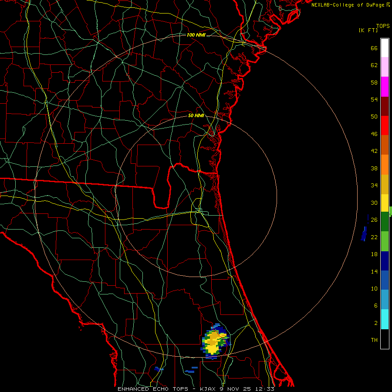Click the 'TOPS' legend title
The image size is (392, 392).
tap(383, 26)
